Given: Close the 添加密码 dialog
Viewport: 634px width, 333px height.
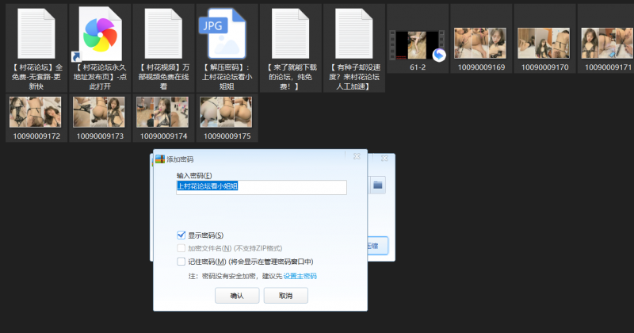Looking at the screenshot, I should [x=357, y=158].
